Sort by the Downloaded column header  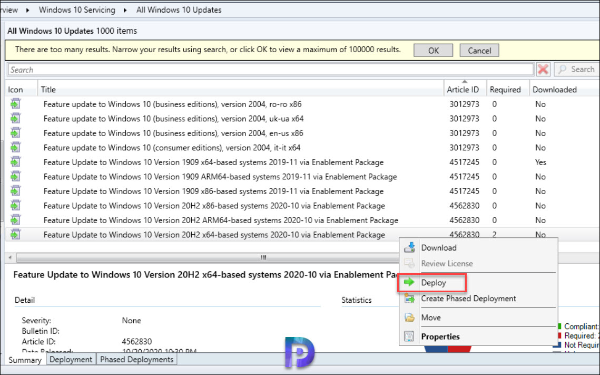pos(564,89)
